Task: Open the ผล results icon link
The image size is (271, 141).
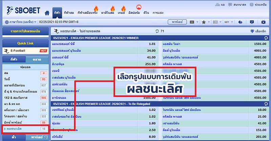Action: pyautogui.click(x=220, y=5)
